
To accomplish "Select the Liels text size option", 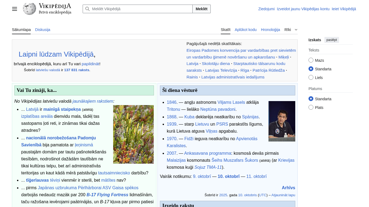I will click(x=311, y=78).
